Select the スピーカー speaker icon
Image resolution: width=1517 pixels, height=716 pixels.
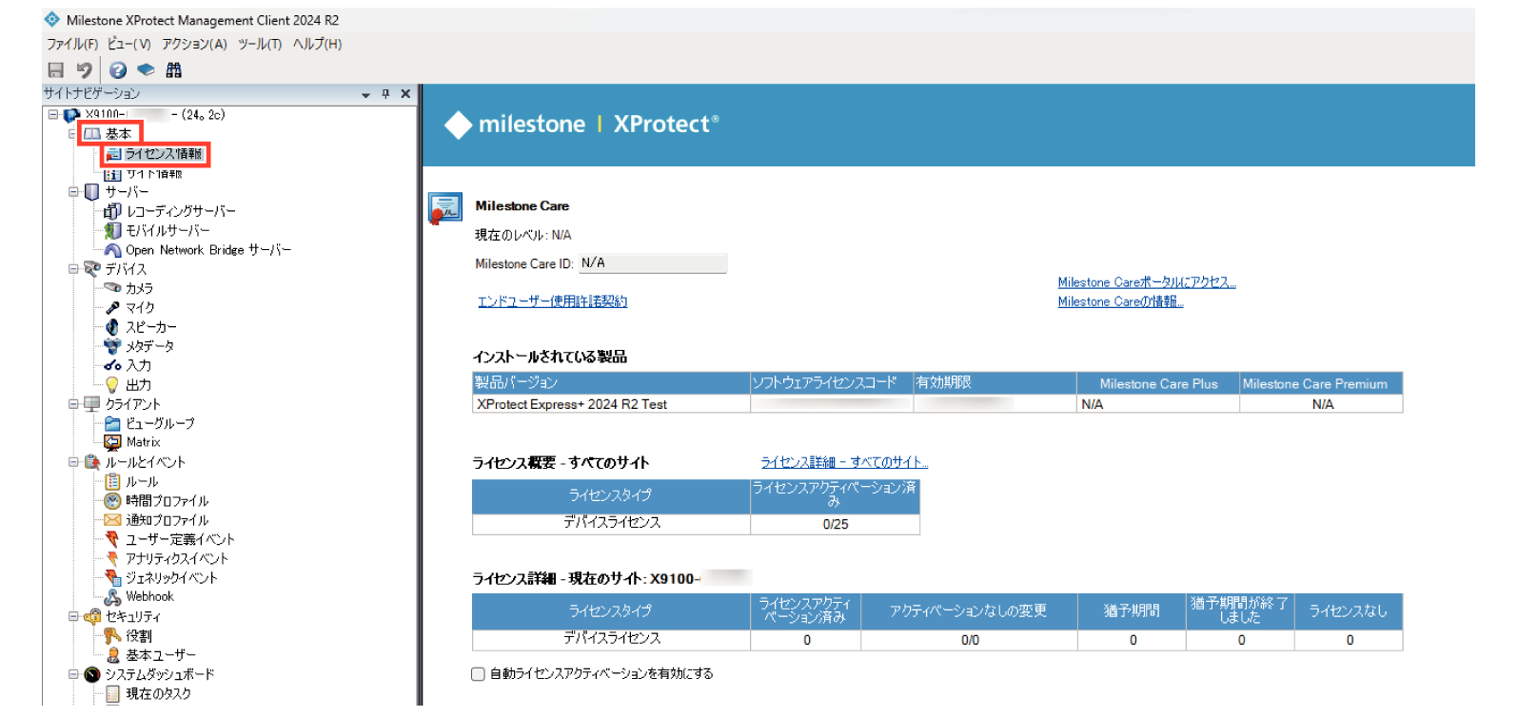pyautogui.click(x=112, y=327)
